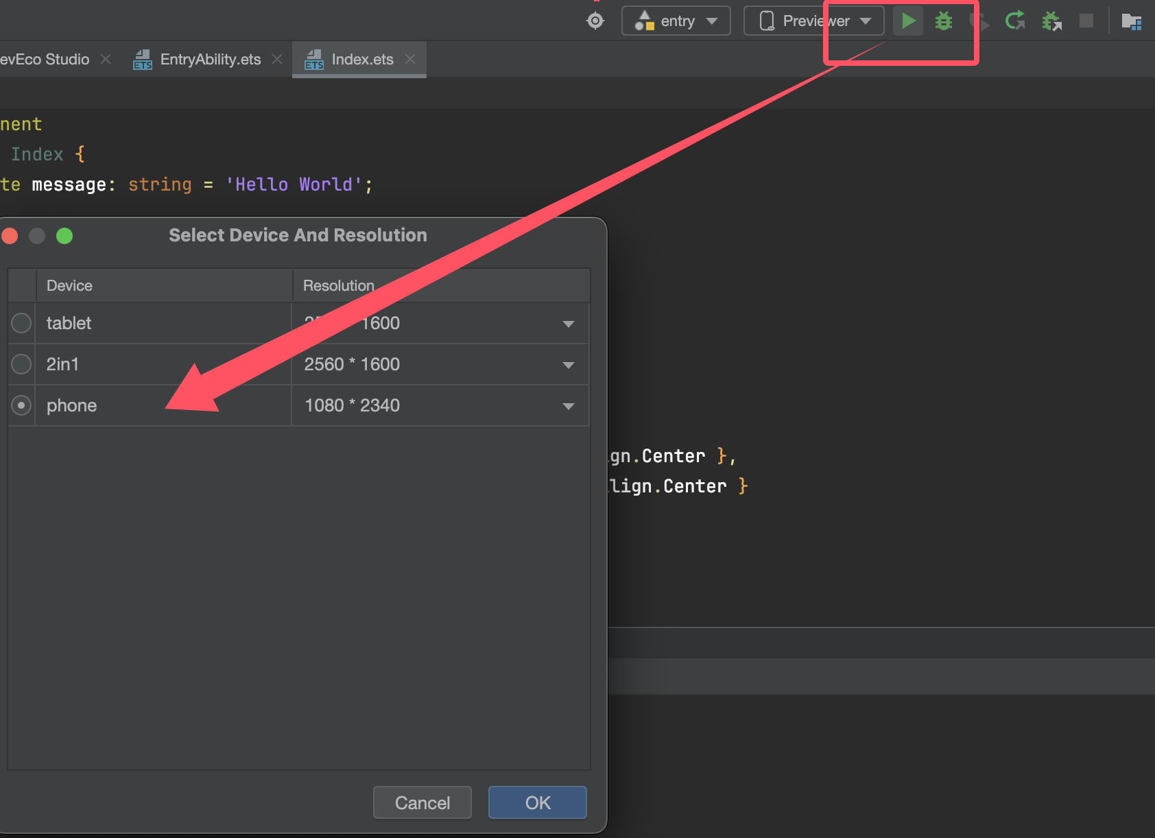Click the green Run button
Screen dimensions: 1155x838
908,21
